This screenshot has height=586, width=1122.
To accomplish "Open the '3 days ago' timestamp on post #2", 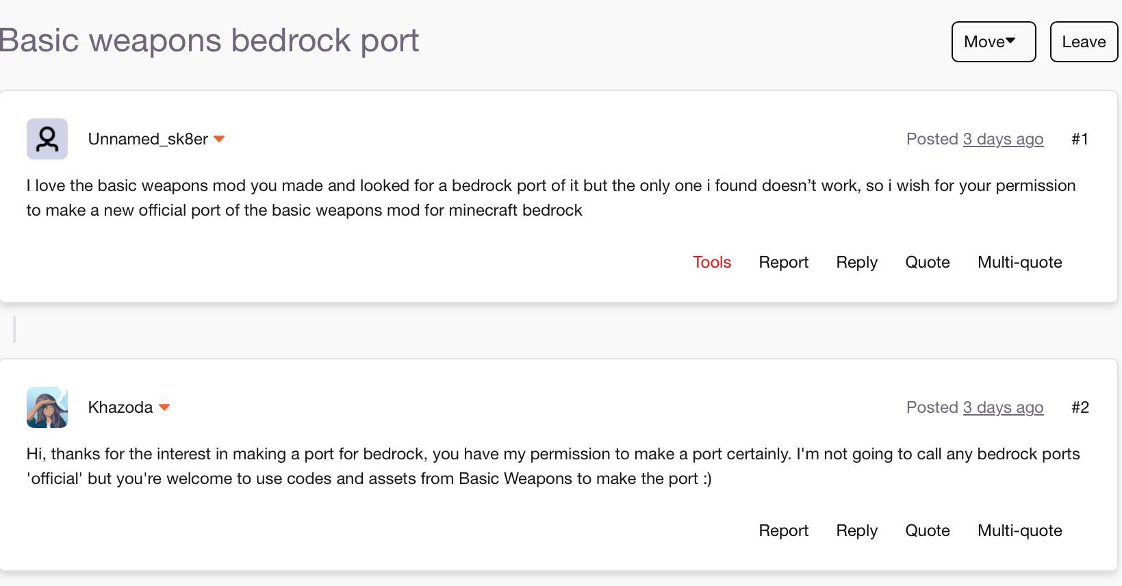I will click(1003, 407).
